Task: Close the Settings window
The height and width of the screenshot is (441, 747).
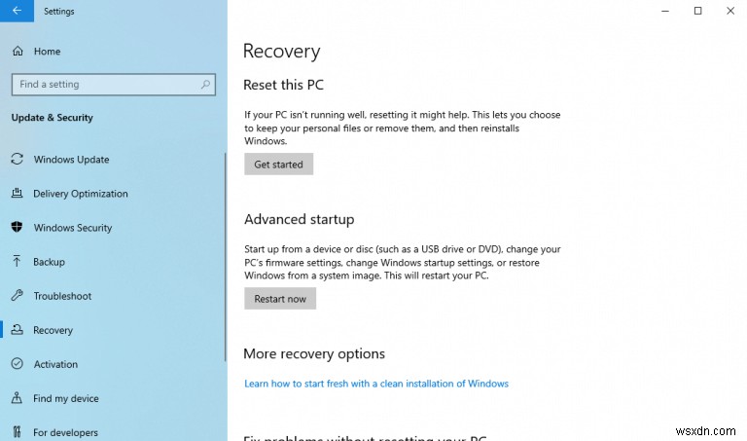Action: click(x=730, y=11)
